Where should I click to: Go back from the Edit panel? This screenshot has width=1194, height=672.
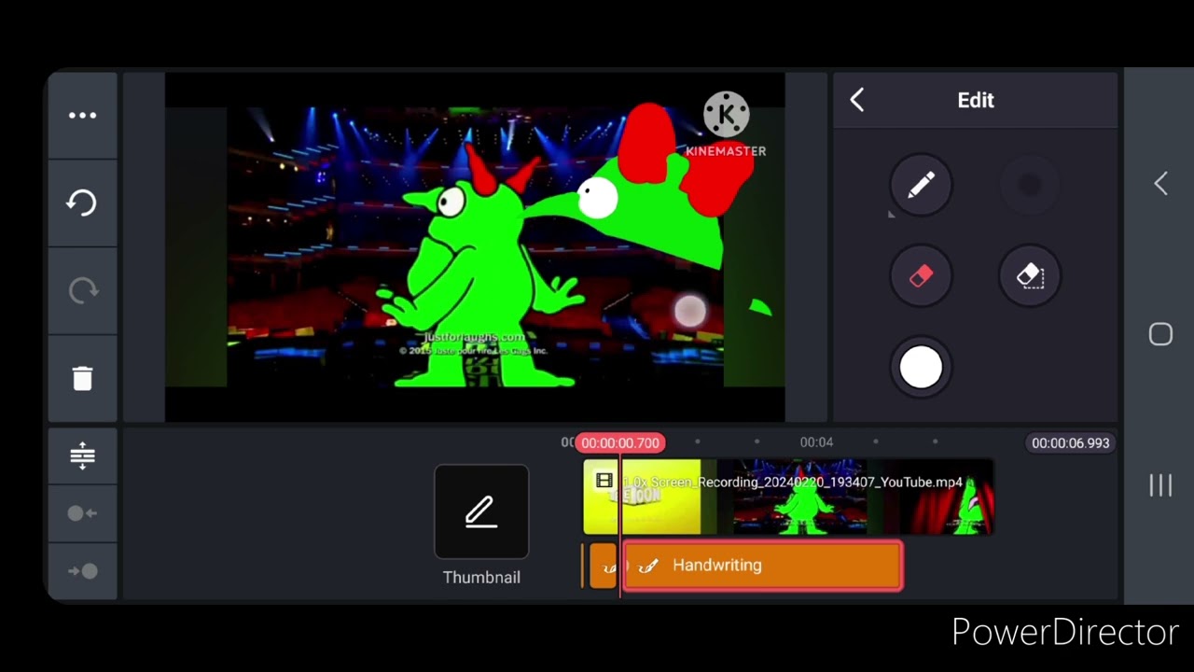click(857, 100)
